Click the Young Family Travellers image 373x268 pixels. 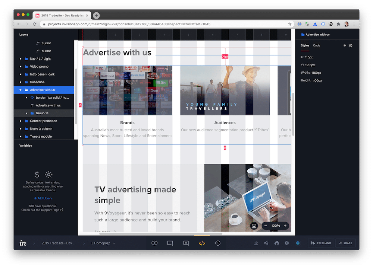click(225, 90)
